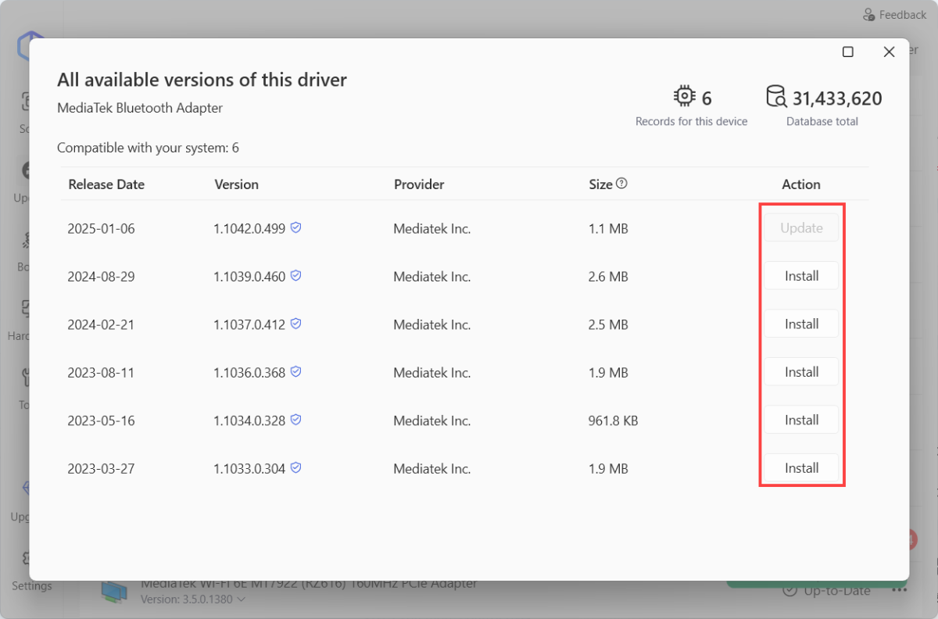
Task: Install driver version 1.1033.0.304
Action: pyautogui.click(x=801, y=468)
